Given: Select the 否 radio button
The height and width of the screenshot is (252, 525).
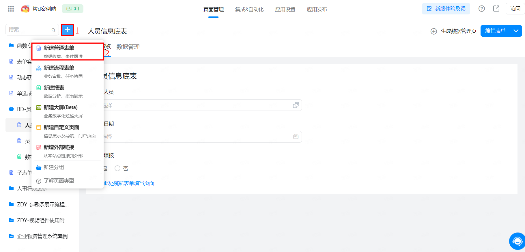Looking at the screenshot, I should point(117,168).
